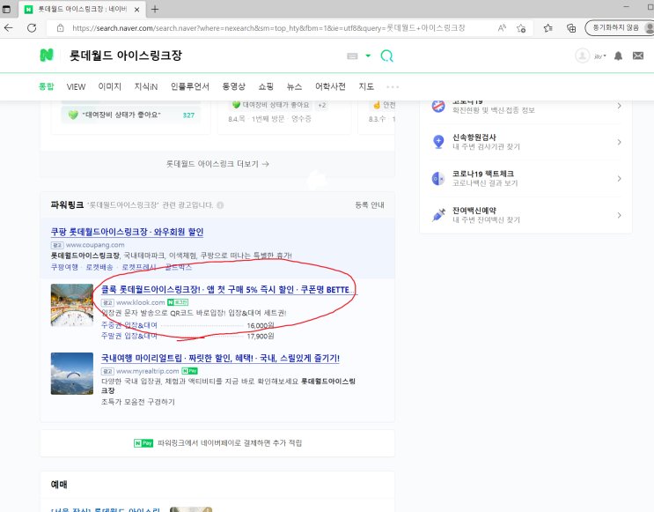Expand the 신속항원검사 row chevron
This screenshot has height=512, width=654.
click(620, 142)
